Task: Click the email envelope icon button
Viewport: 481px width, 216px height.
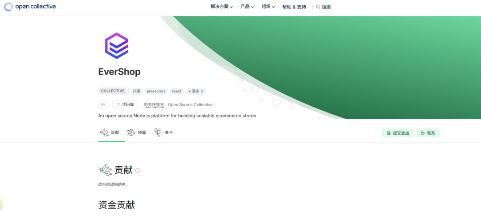Action: (103, 104)
